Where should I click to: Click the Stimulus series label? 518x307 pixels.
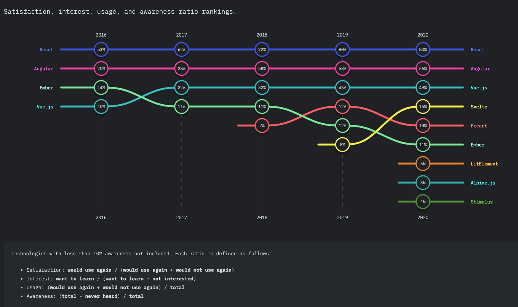click(x=481, y=202)
